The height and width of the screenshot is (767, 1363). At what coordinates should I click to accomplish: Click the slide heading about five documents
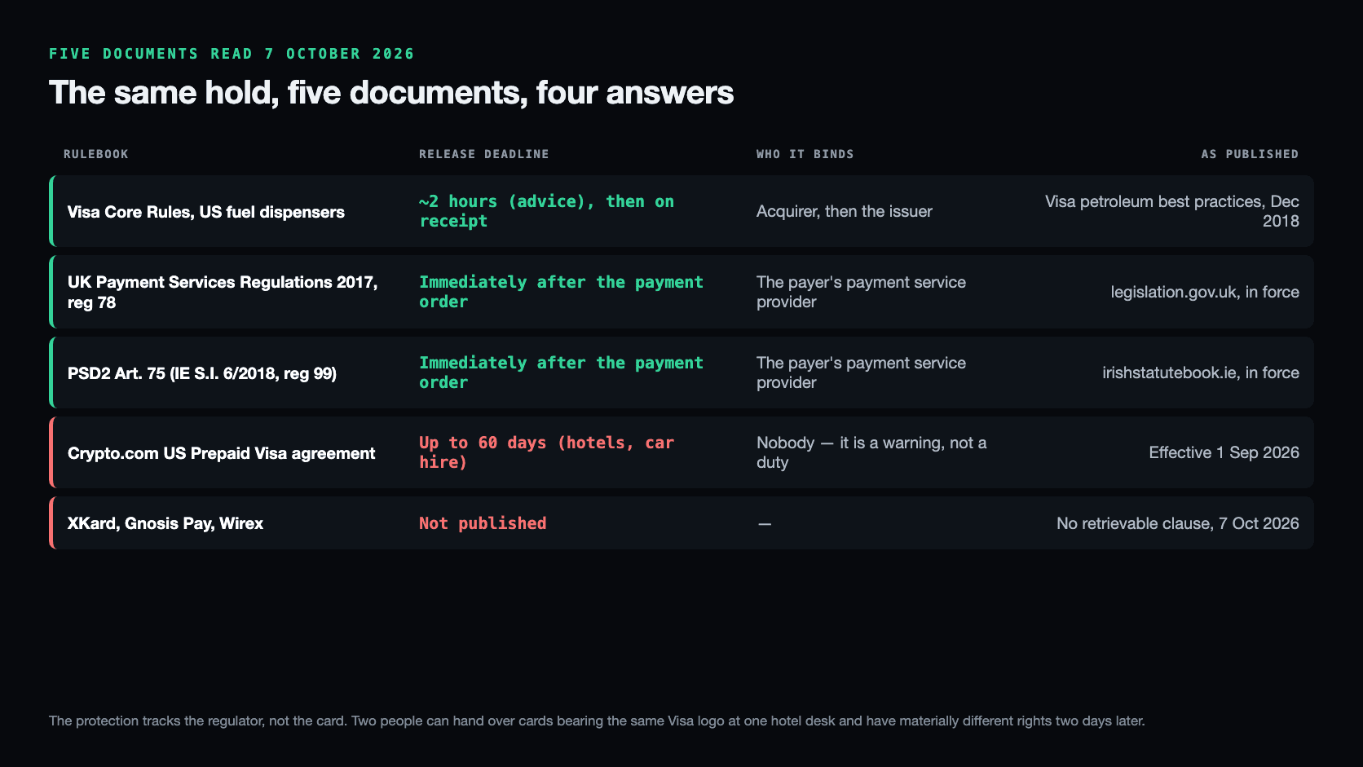[x=391, y=93]
